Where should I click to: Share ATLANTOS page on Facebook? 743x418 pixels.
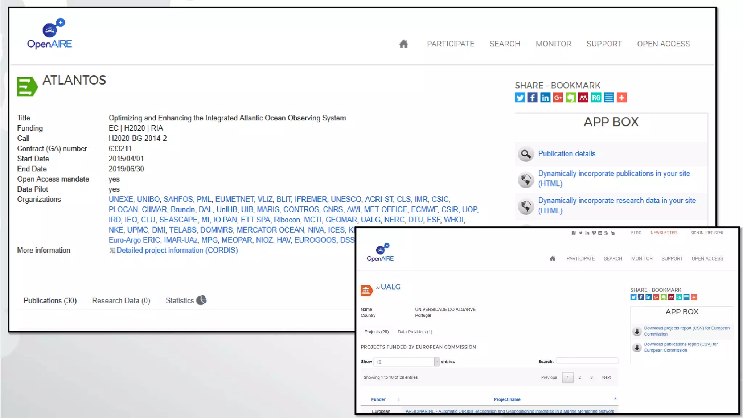pyautogui.click(x=532, y=98)
